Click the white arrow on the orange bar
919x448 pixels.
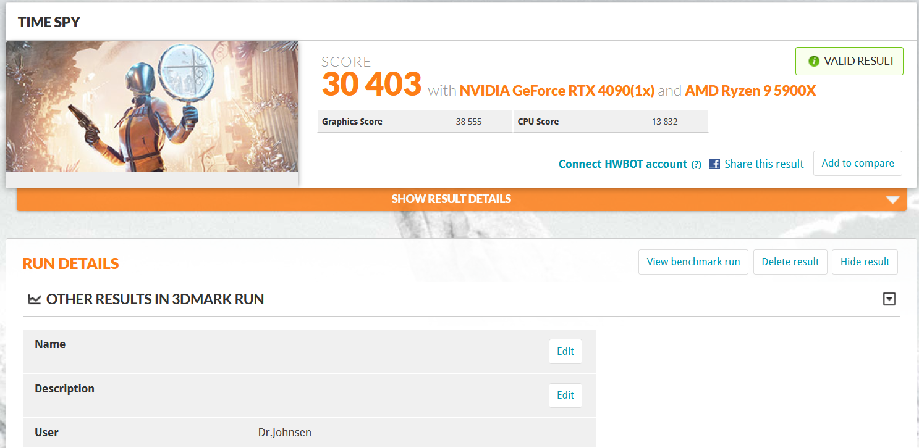click(892, 200)
